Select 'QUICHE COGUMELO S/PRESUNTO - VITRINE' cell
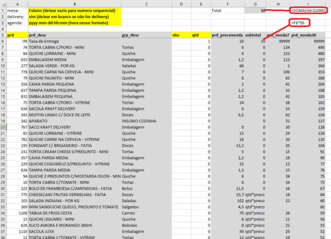 (x=75, y=164)
